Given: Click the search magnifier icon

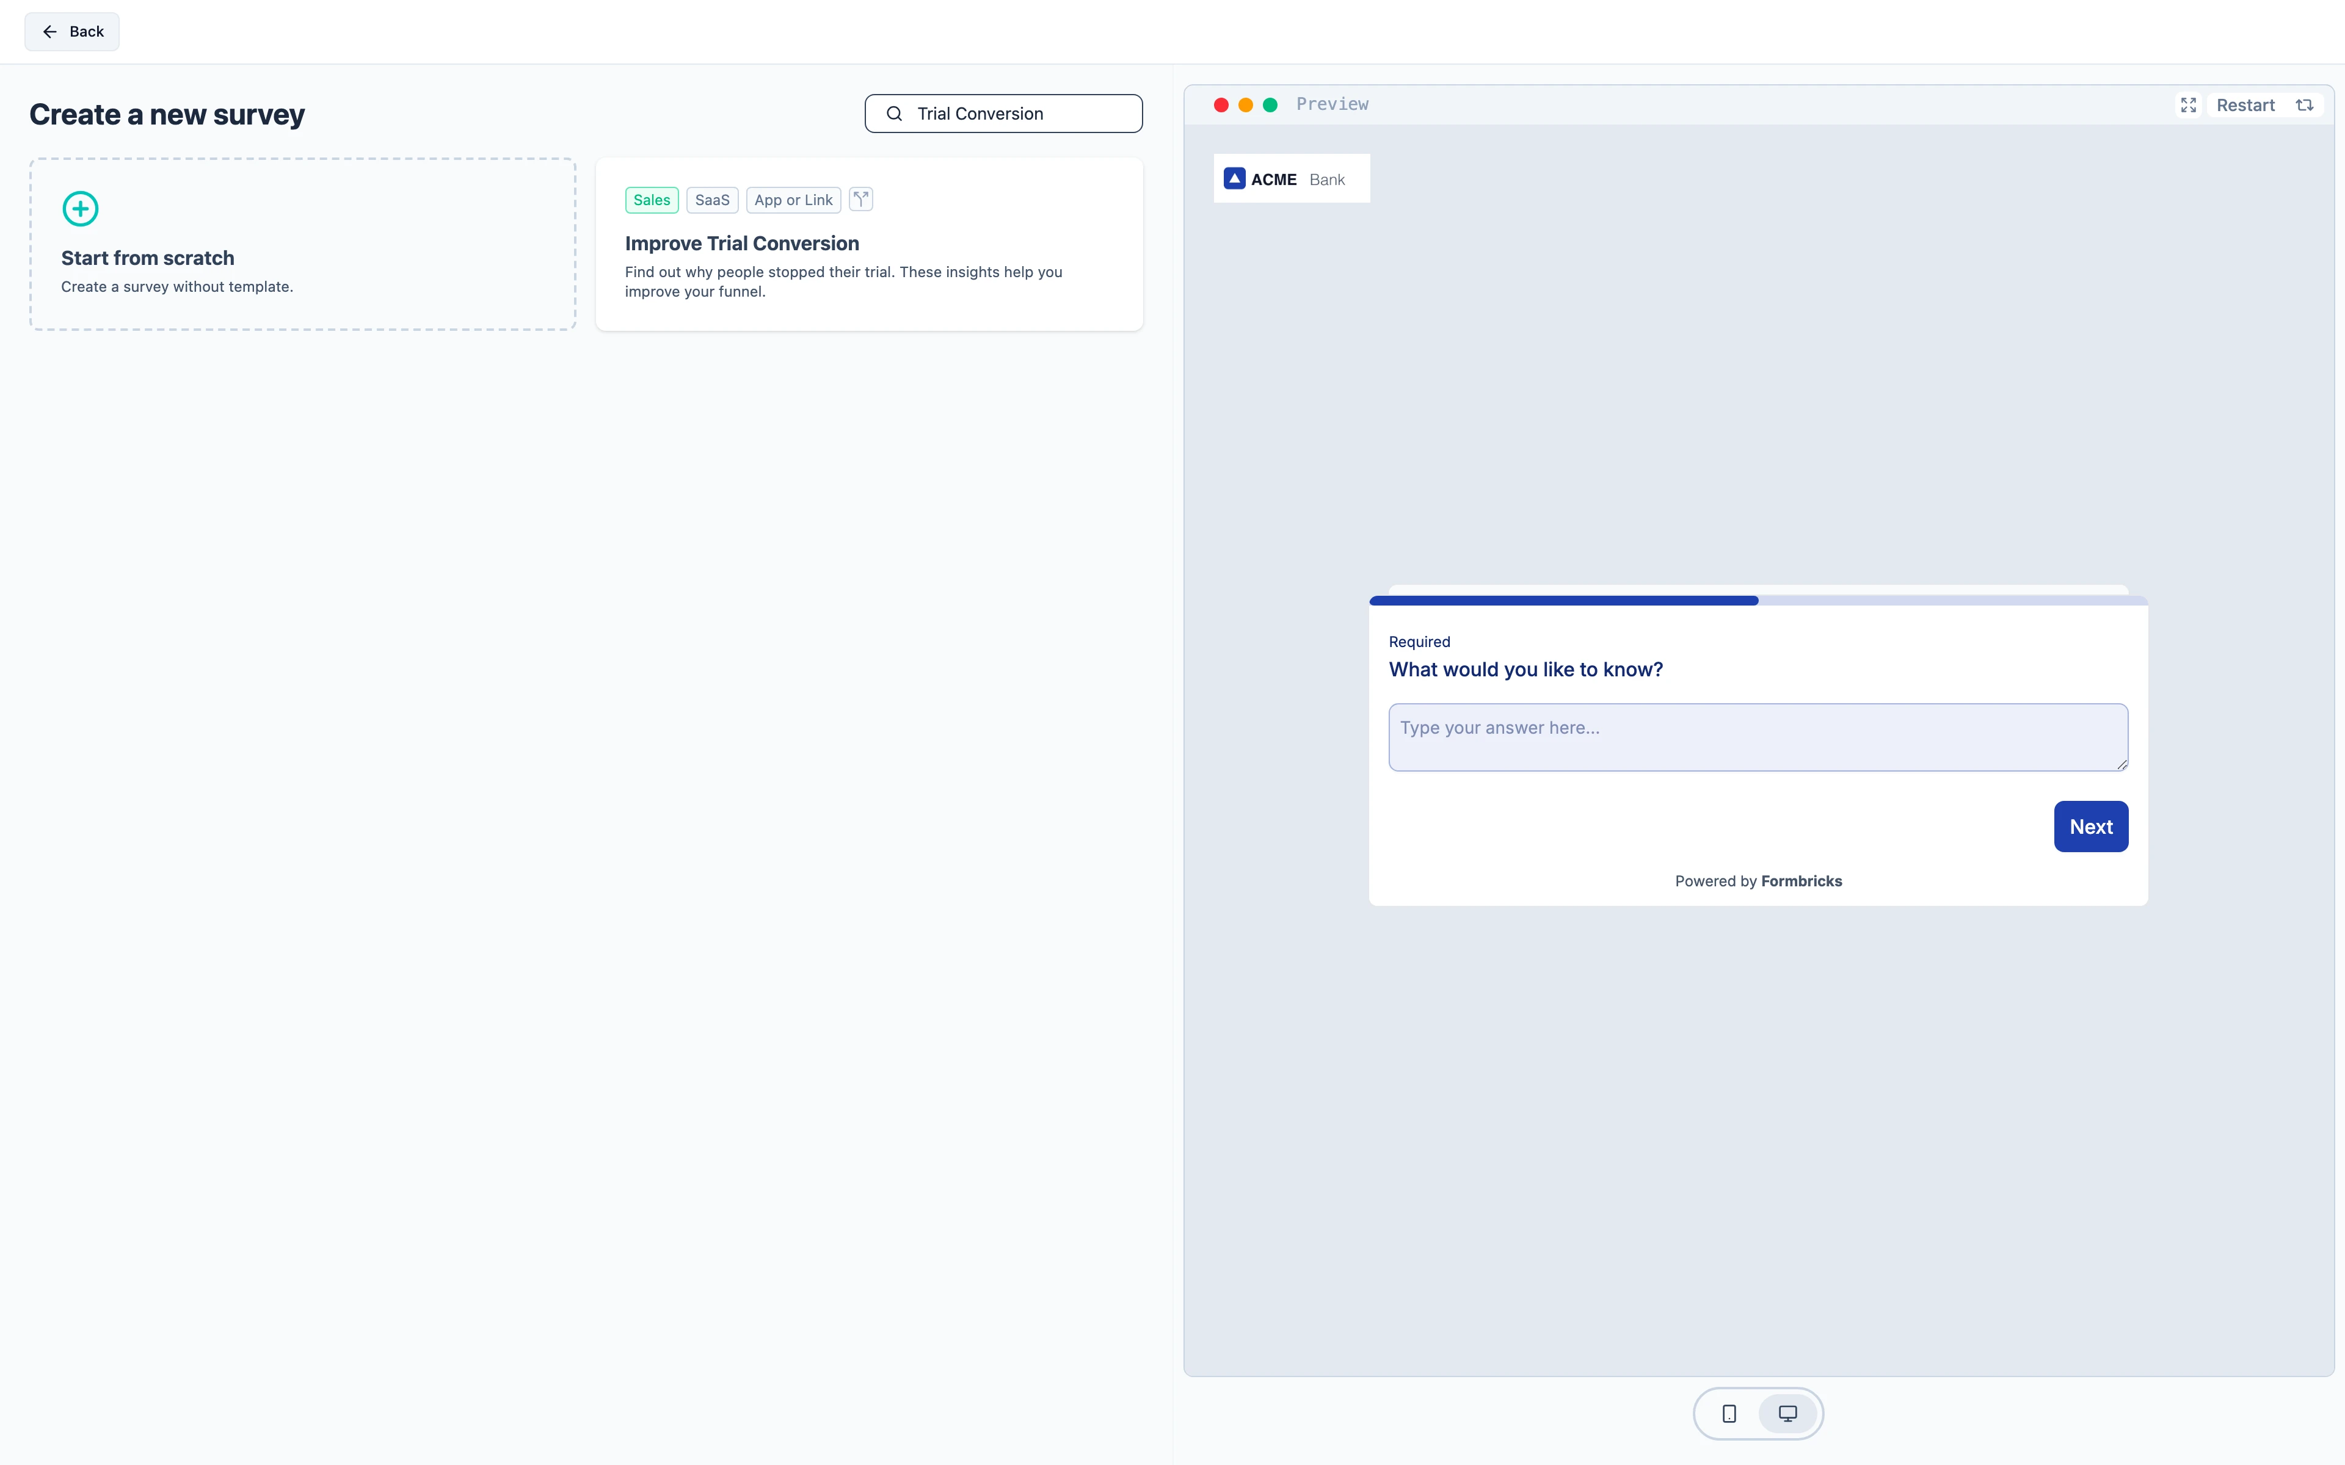Looking at the screenshot, I should point(895,114).
